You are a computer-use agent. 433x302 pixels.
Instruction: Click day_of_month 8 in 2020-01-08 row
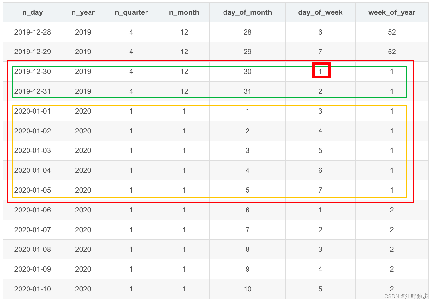(248, 249)
